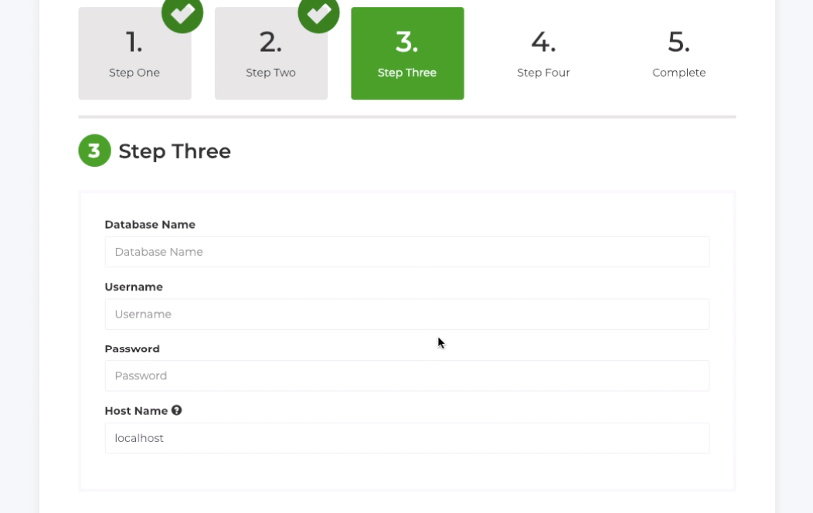Click the green checkmark on Step Two
Image resolution: width=813 pixels, height=513 pixels.
coord(318,14)
